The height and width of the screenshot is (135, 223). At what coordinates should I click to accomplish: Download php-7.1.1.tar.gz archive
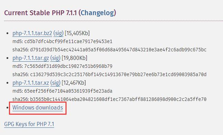click(x=31, y=58)
